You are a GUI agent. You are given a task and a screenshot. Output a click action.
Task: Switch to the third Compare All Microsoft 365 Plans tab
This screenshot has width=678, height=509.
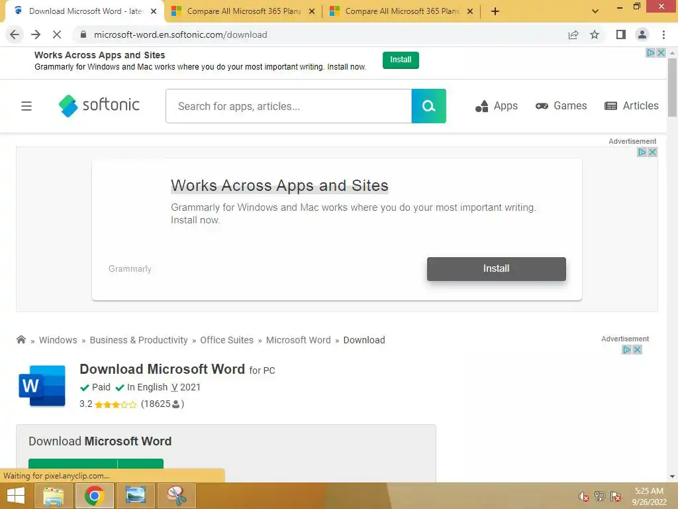[x=402, y=11]
